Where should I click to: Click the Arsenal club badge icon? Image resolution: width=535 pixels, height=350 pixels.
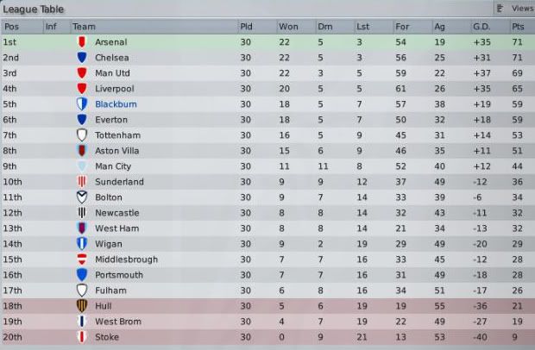81,41
